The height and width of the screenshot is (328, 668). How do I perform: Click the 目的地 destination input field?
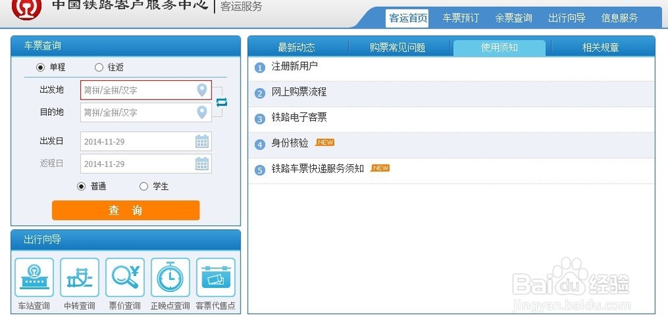click(146, 112)
